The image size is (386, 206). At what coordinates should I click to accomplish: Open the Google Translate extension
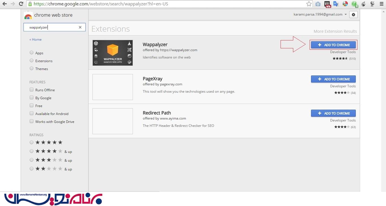pos(336,4)
